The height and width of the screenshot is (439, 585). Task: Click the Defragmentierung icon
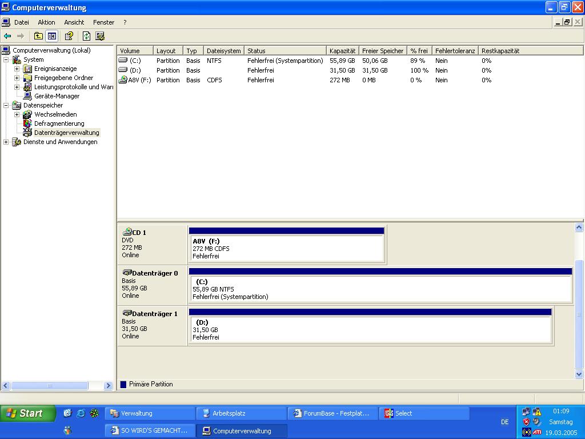click(27, 123)
